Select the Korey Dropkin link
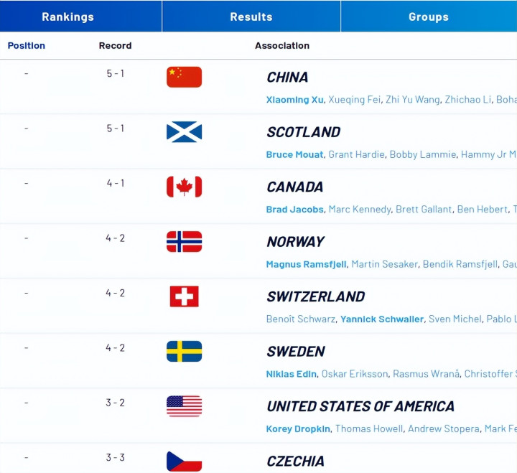This screenshot has width=517, height=473. [x=298, y=429]
